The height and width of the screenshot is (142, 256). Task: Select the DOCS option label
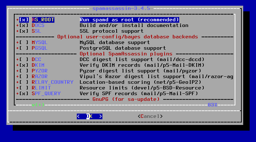[38, 26]
